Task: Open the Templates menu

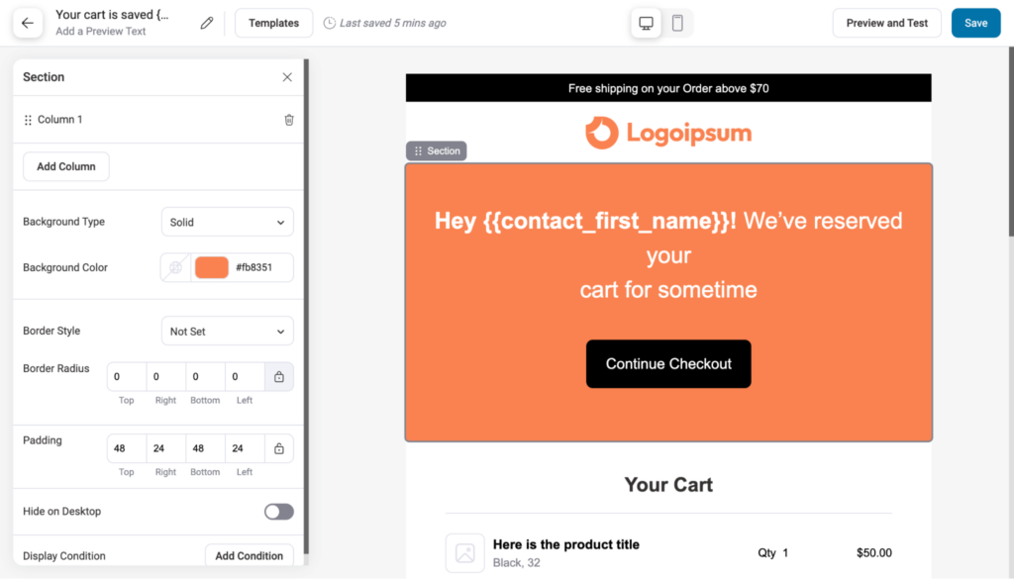Action: click(x=273, y=22)
